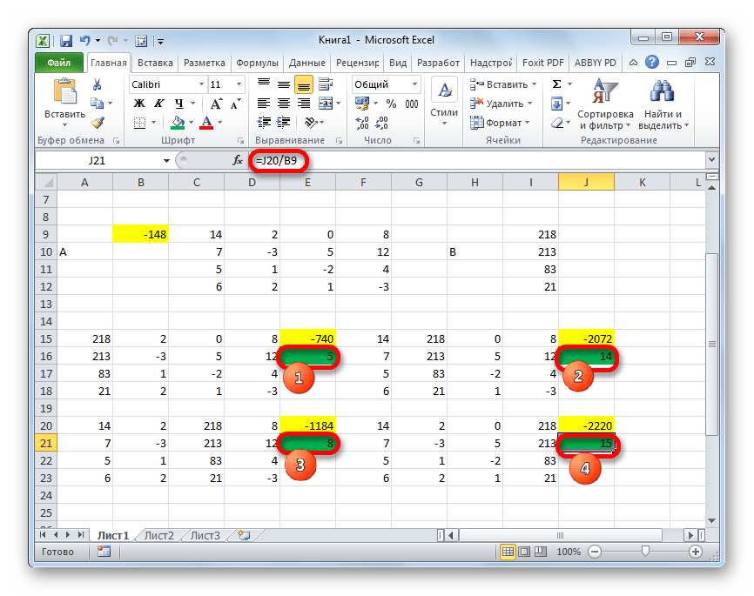Click the Wrap Text icon
The width and height of the screenshot is (754, 596).
(x=326, y=84)
